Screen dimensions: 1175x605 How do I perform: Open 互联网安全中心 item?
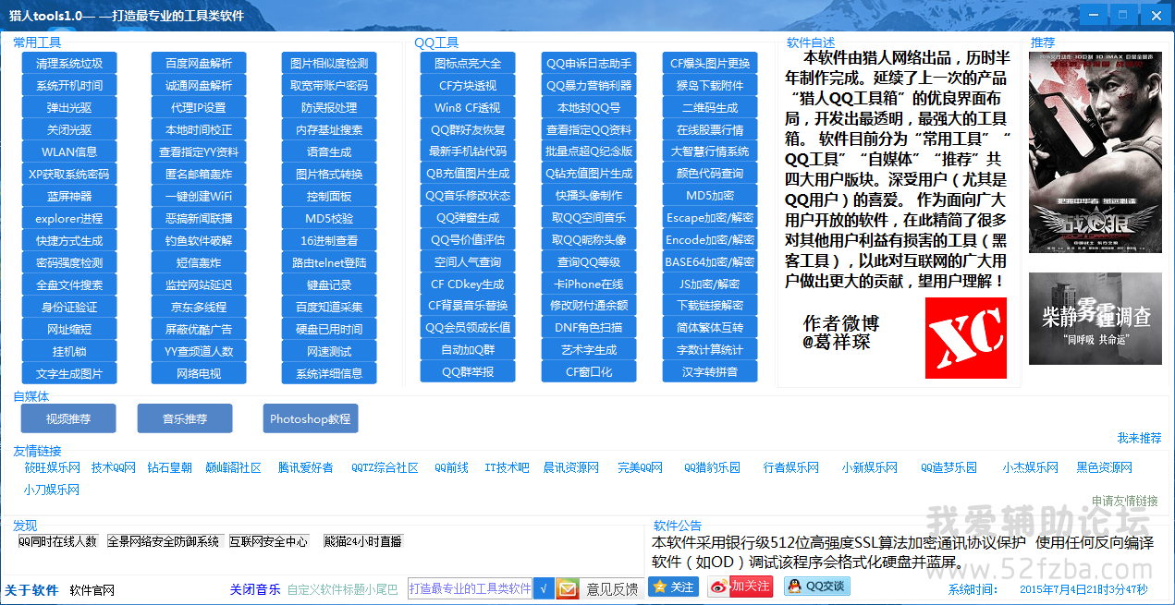click(x=269, y=541)
